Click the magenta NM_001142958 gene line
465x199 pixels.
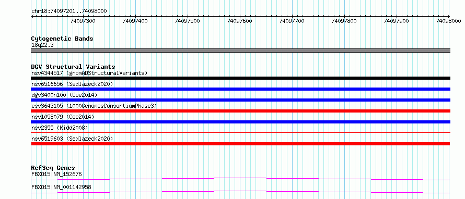coord(240,191)
